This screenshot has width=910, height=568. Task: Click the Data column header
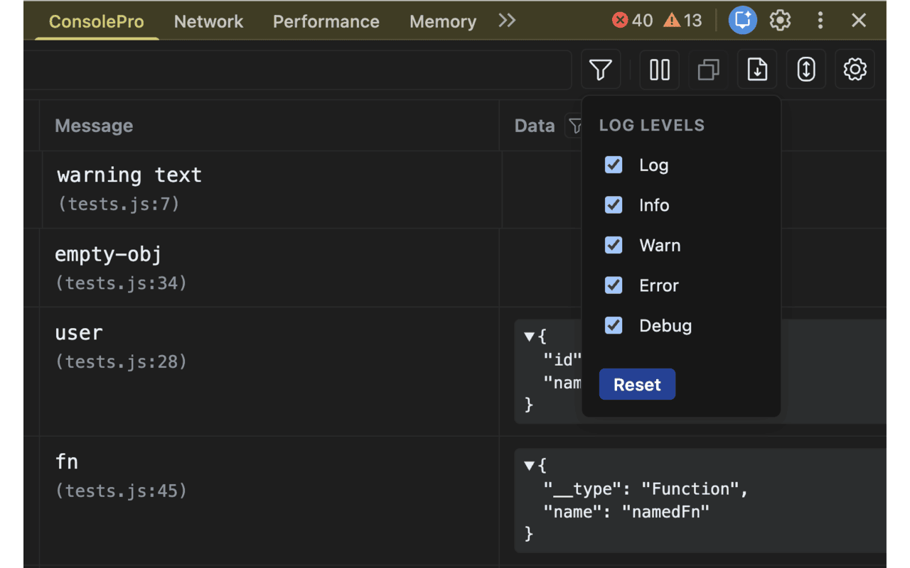coord(535,126)
